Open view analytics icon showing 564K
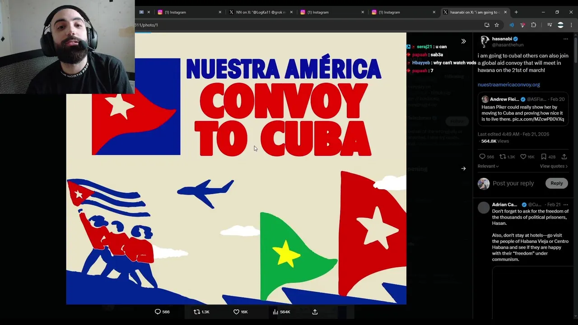 (275, 312)
